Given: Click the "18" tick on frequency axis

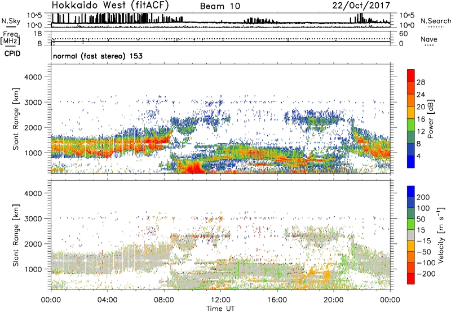Looking at the screenshot, I should (38, 34).
